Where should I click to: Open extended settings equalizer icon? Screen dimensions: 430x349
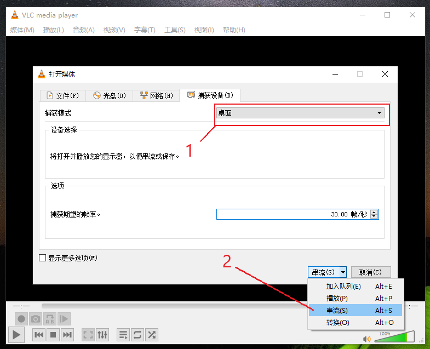(102, 335)
